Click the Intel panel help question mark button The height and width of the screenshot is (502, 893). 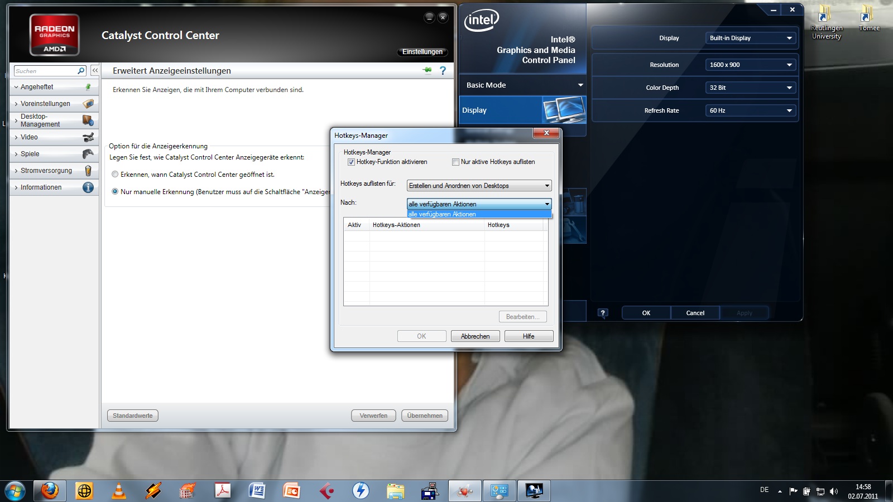[603, 313]
